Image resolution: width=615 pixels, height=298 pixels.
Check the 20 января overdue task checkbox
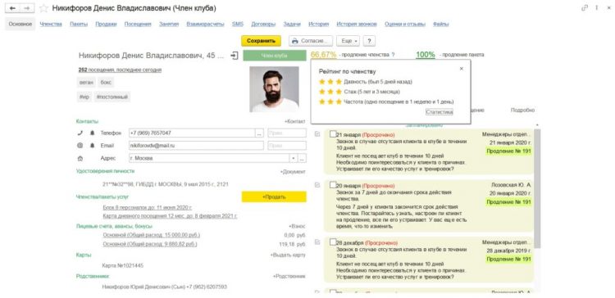tap(333, 185)
